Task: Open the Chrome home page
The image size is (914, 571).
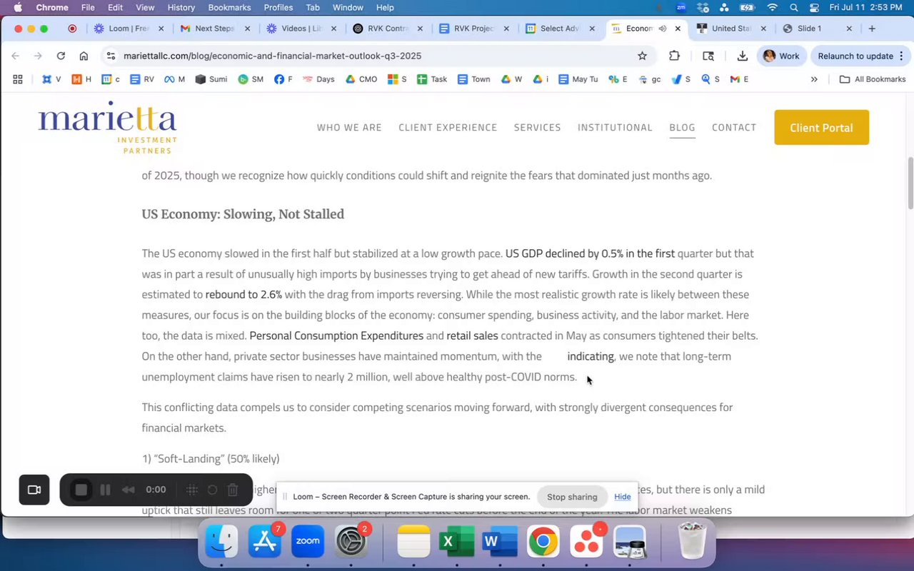Action: tap(84, 56)
